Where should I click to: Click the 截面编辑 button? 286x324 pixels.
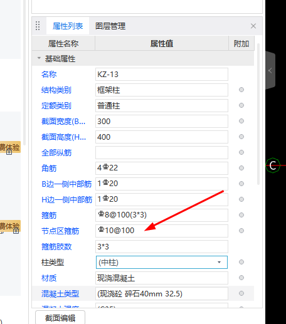[60, 318]
